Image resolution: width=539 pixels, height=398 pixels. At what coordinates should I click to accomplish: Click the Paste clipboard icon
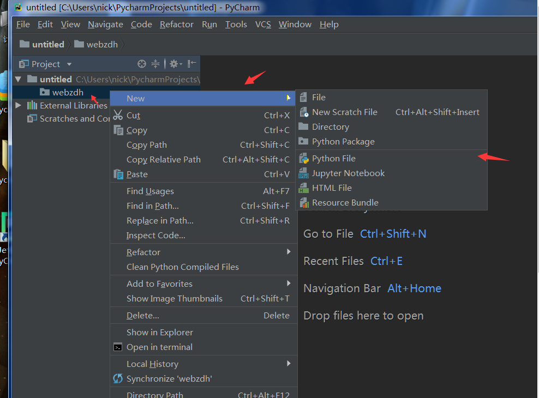pyautogui.click(x=118, y=174)
